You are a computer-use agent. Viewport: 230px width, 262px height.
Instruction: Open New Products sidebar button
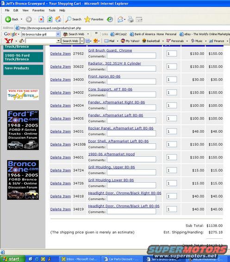pyautogui.click(x=23, y=70)
